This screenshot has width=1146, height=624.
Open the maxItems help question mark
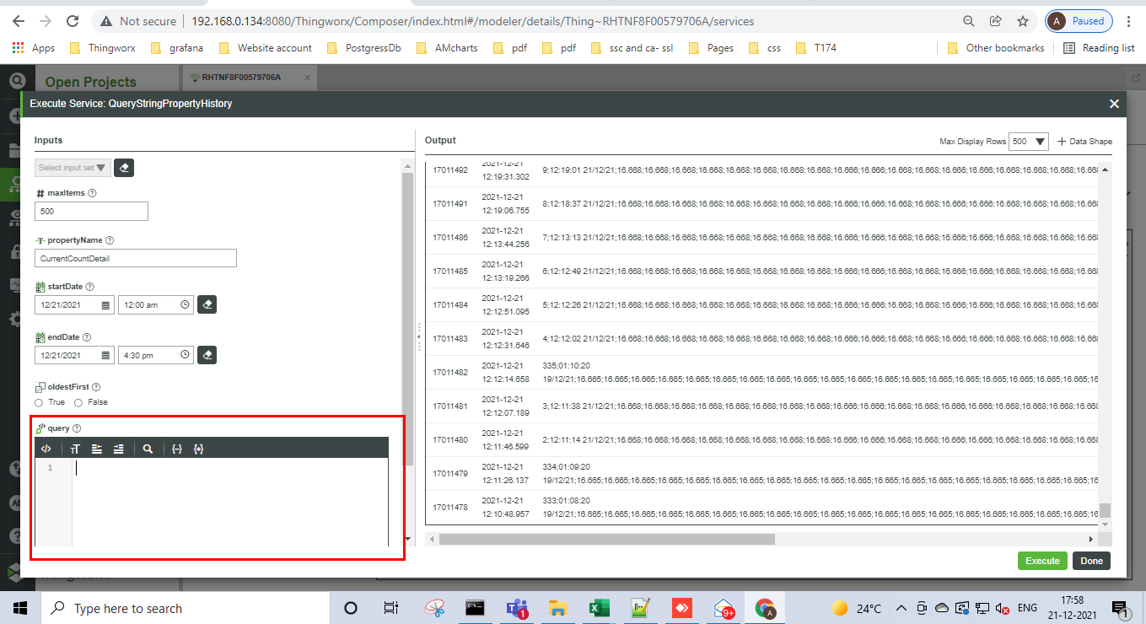coord(93,193)
